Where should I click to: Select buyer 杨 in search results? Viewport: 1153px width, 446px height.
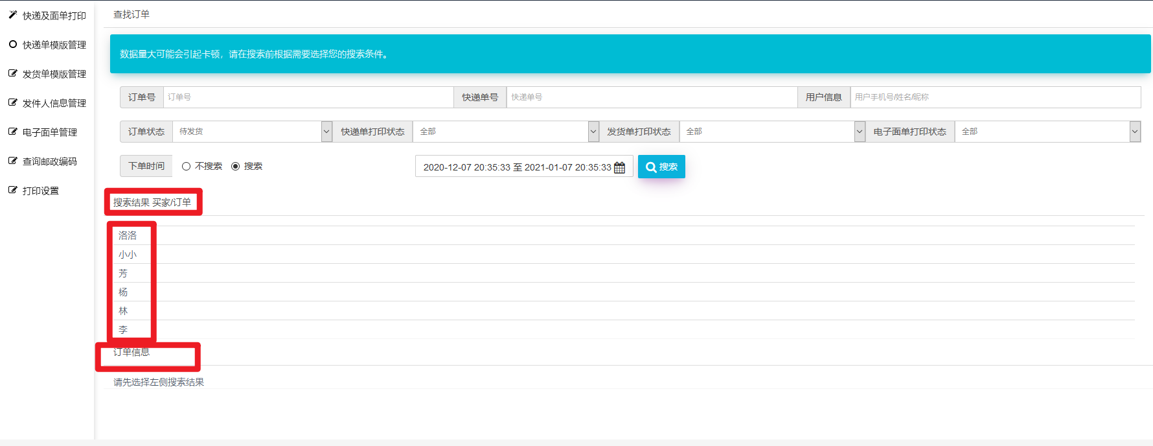pos(123,292)
